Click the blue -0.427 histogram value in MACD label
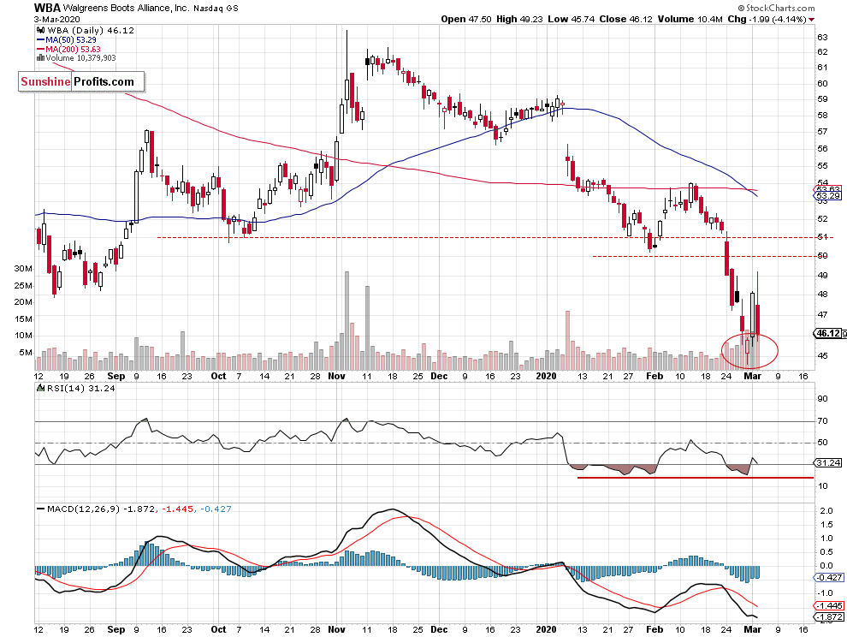 point(216,509)
